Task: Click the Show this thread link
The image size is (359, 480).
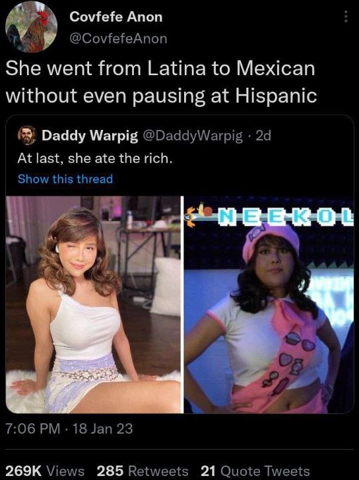Action: pyautogui.click(x=65, y=179)
